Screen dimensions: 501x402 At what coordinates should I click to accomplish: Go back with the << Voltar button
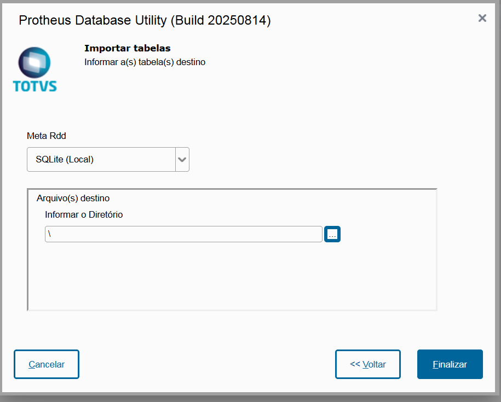point(367,364)
